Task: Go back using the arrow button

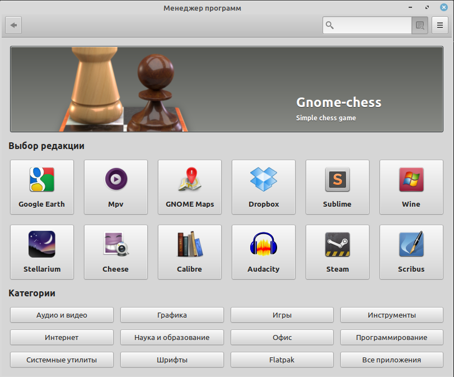Action: 13,25
